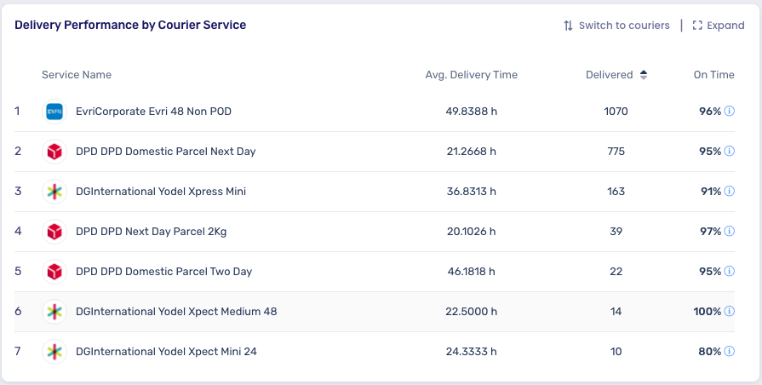Open the info icon beside 100% on time
Viewport: 762px width, 385px height.
729,311
